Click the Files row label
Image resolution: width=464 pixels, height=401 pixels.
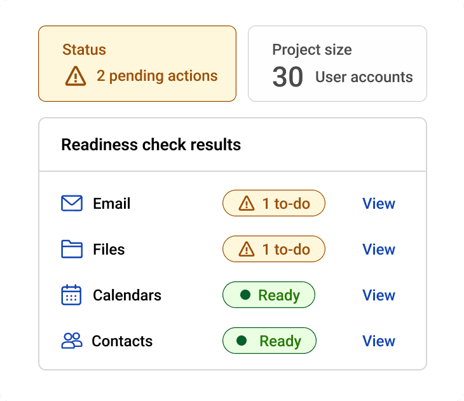tap(109, 249)
